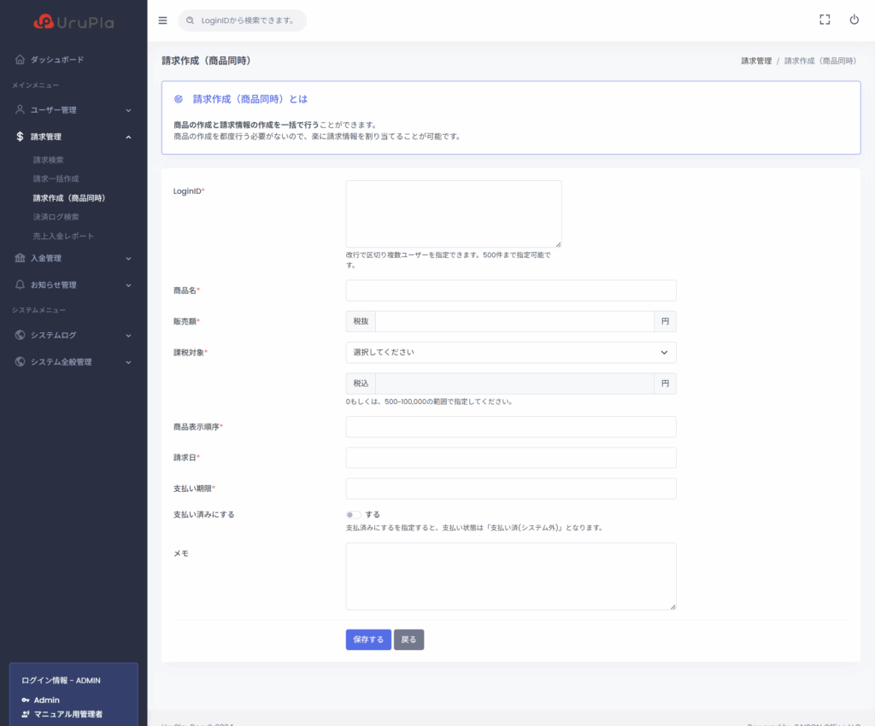This screenshot has width=875, height=726.
Task: Click the hamburger menu icon
Action: 162,20
